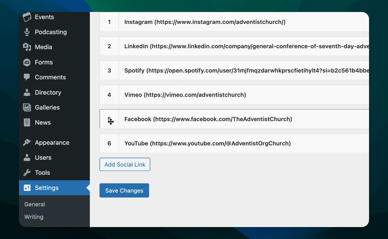The height and width of the screenshot is (239, 388).
Task: Click the Podcasting microphone icon
Action: tap(27, 32)
